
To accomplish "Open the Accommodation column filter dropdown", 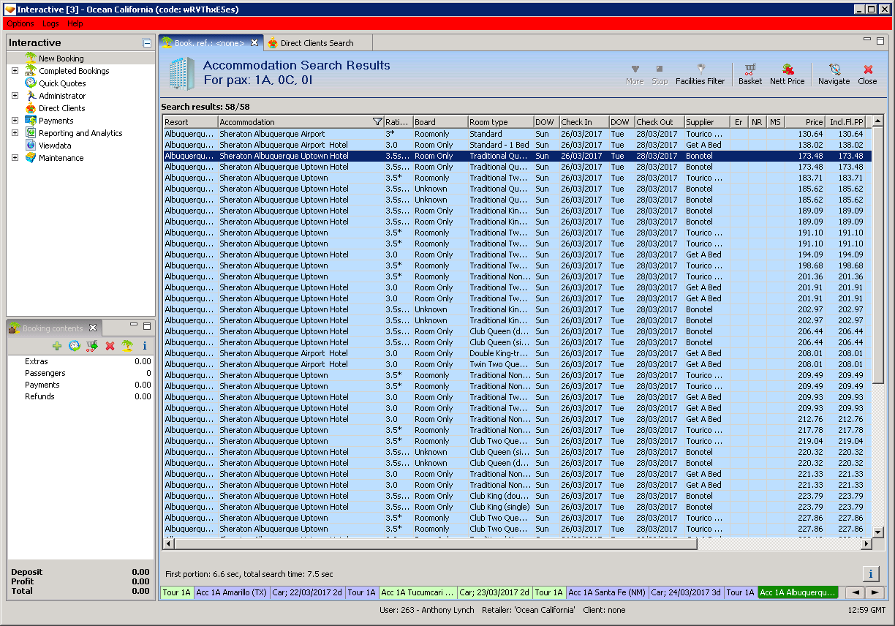I will click(x=377, y=122).
